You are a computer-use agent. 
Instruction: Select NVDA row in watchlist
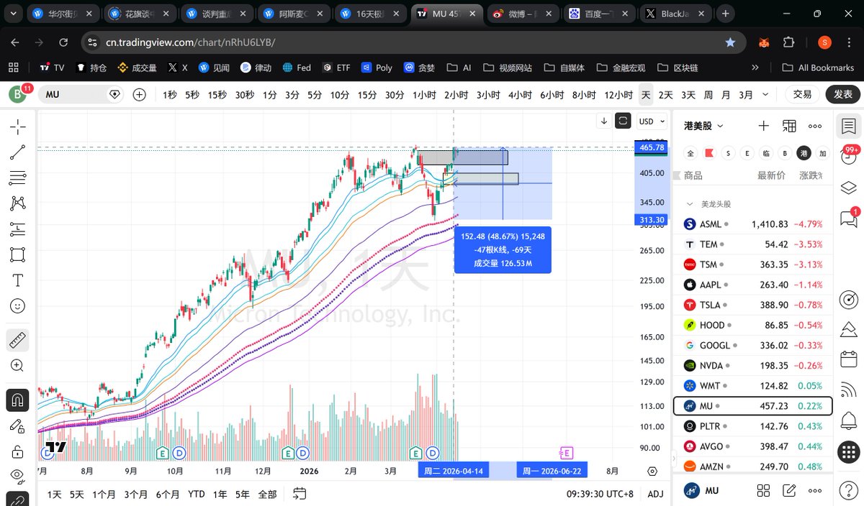(x=752, y=365)
